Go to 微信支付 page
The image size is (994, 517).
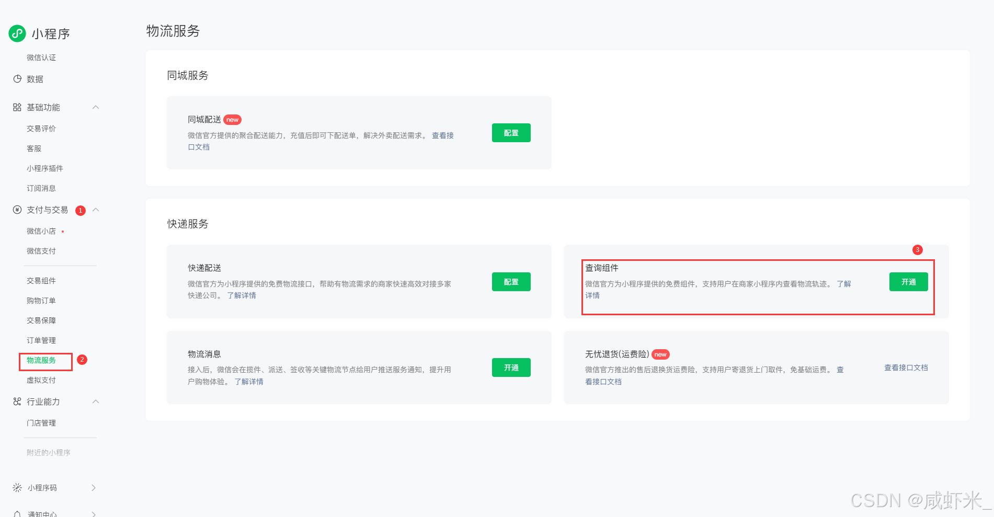41,251
